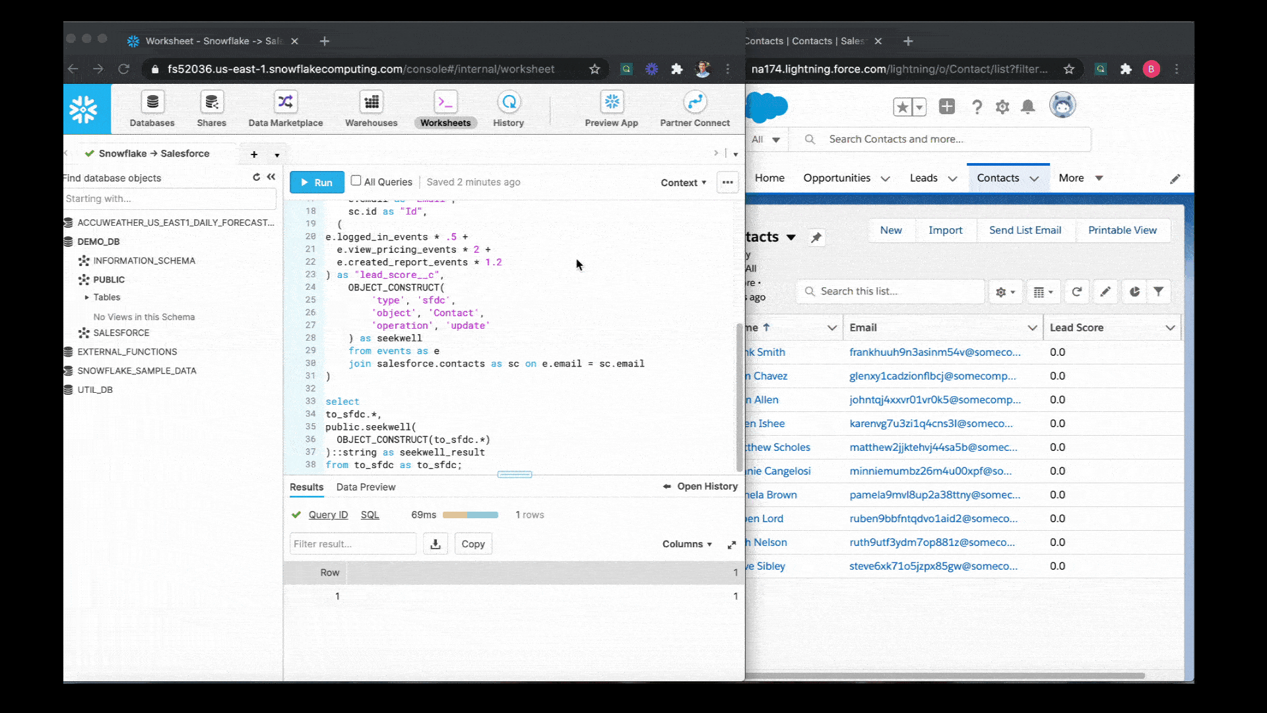This screenshot has height=713, width=1267.
Task: Click Send List Email
Action: tap(1025, 230)
